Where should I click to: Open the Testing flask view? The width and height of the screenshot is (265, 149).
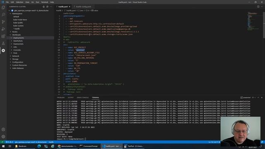coord(3,43)
